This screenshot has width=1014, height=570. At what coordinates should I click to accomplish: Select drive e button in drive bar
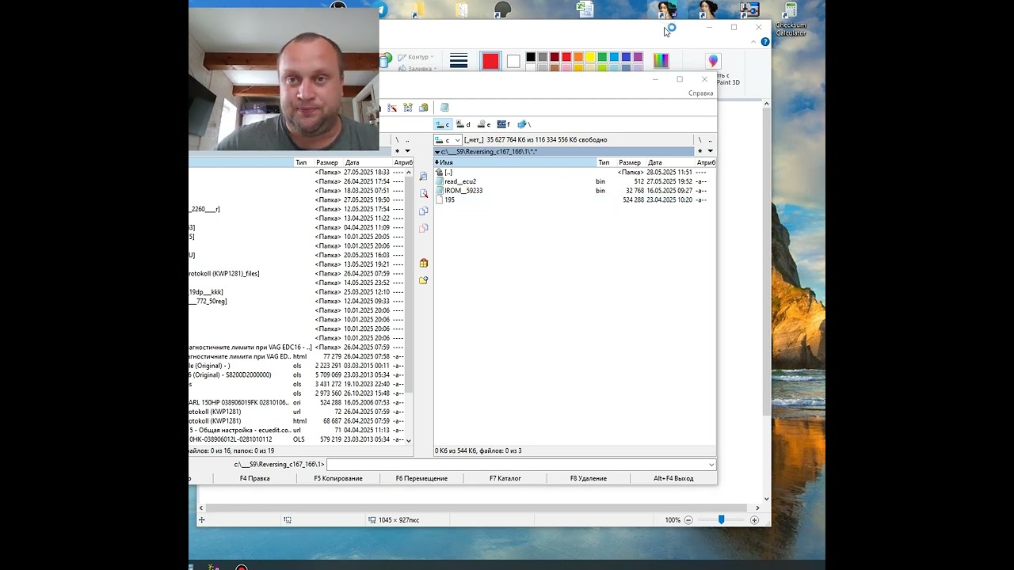click(484, 124)
